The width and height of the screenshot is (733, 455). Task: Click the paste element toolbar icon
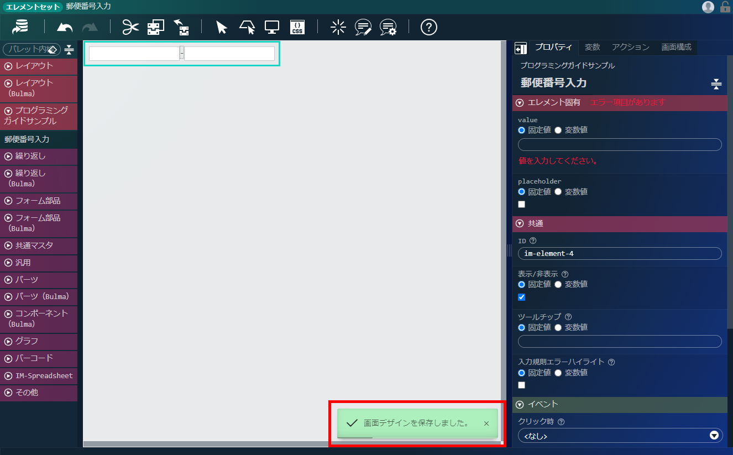[181, 27]
